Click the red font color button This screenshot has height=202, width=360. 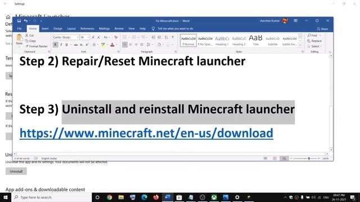[112, 45]
